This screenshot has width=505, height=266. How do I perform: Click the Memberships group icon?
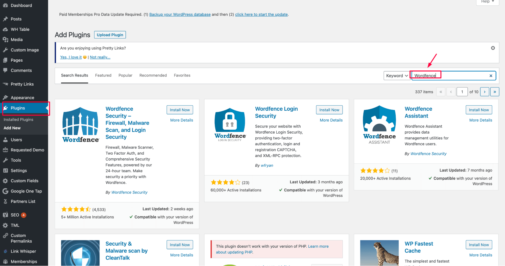click(5, 261)
